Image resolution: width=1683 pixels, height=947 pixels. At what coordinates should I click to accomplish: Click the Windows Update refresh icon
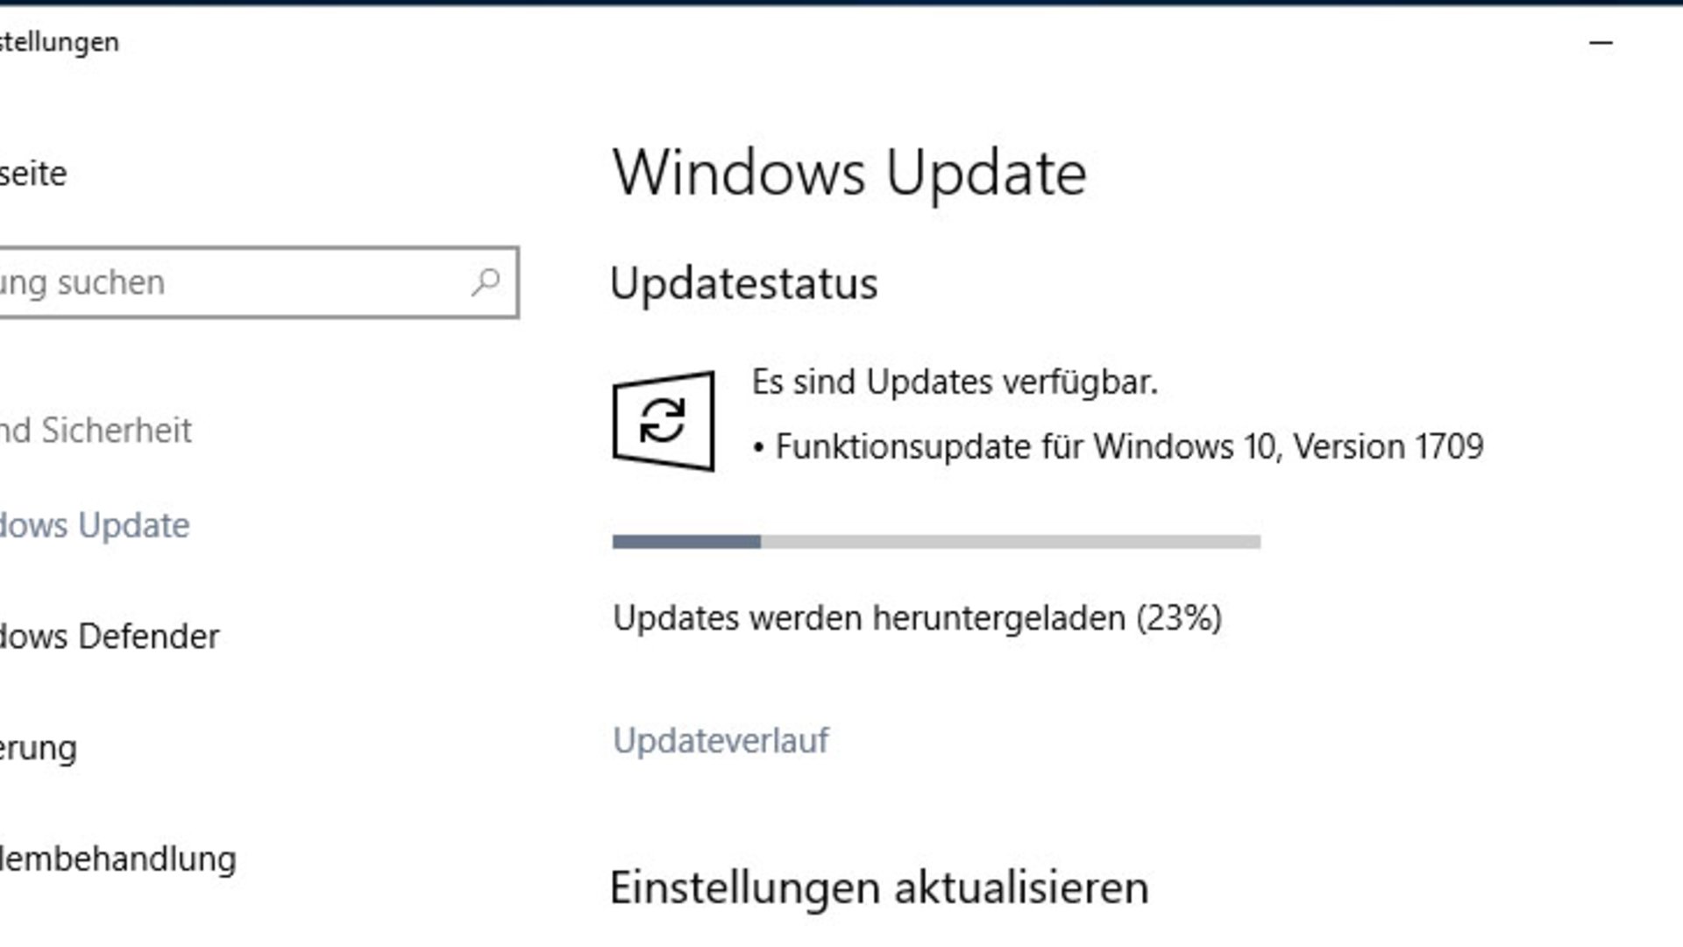click(664, 420)
